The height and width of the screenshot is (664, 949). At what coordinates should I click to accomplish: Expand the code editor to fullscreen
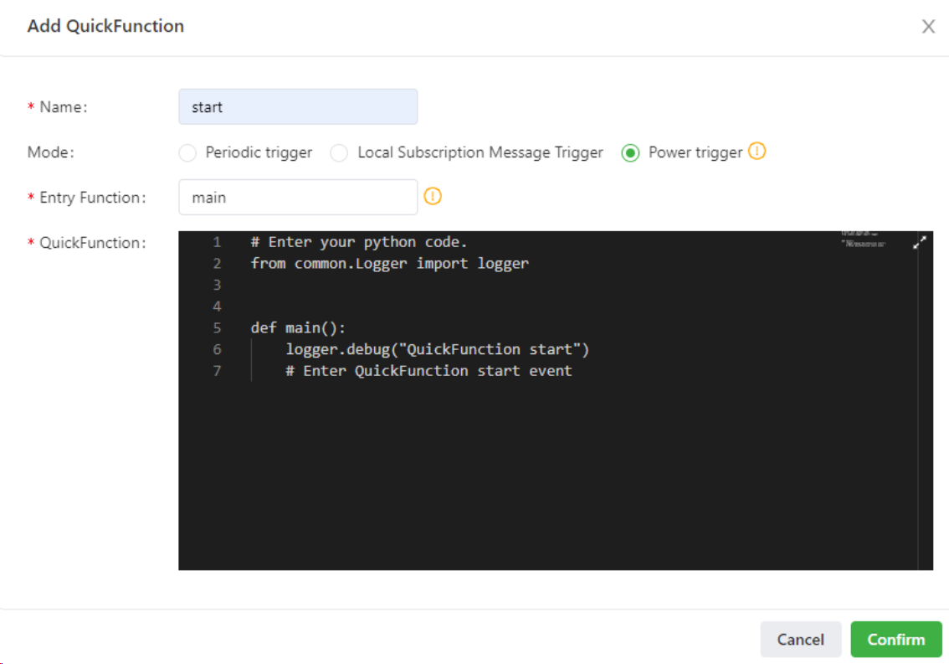(x=919, y=242)
